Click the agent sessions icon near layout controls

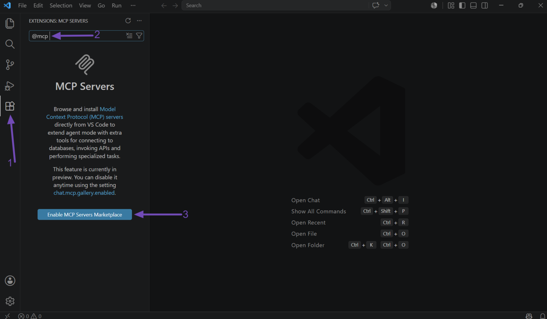coord(434,5)
